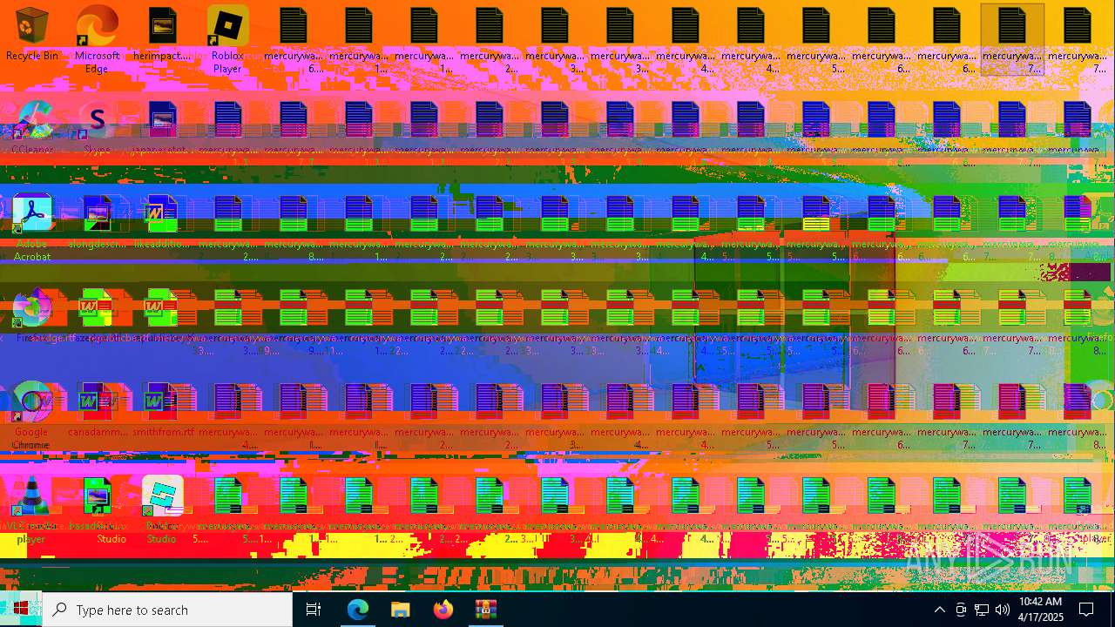This screenshot has height=627, width=1115.
Task: Open Firefox from the taskbar
Action: click(x=443, y=610)
